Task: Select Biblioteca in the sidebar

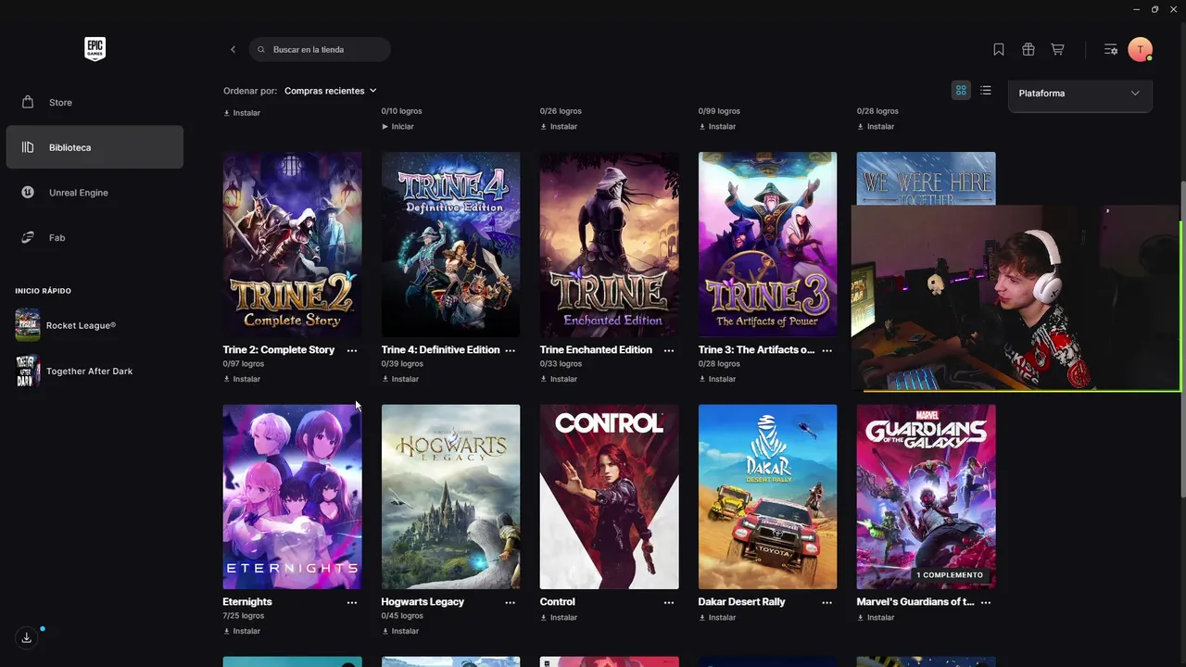Action: click(x=95, y=147)
